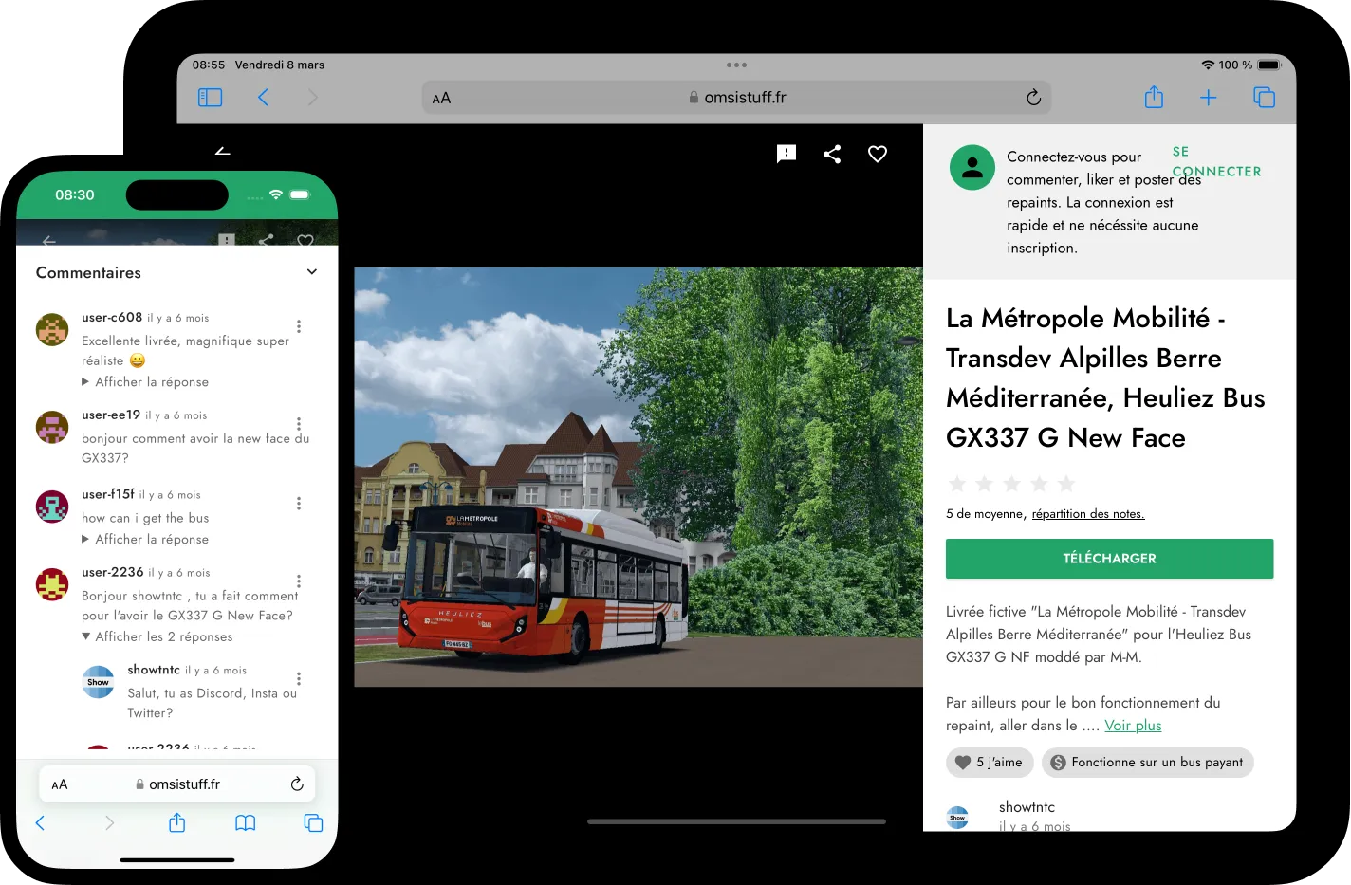
Task: Report the repaint with the flag icon
Action: (x=787, y=154)
